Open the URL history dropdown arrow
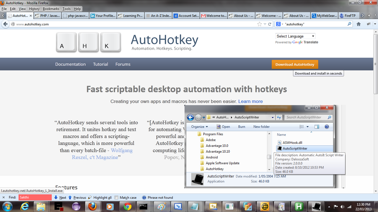Viewport: 378px width, 212px height. click(x=265, y=24)
